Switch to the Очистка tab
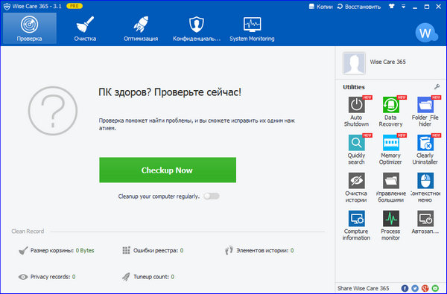Screen dimensions: 447x294 pos(85,28)
